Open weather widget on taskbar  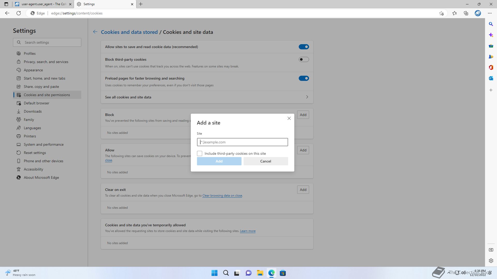tap(20, 273)
